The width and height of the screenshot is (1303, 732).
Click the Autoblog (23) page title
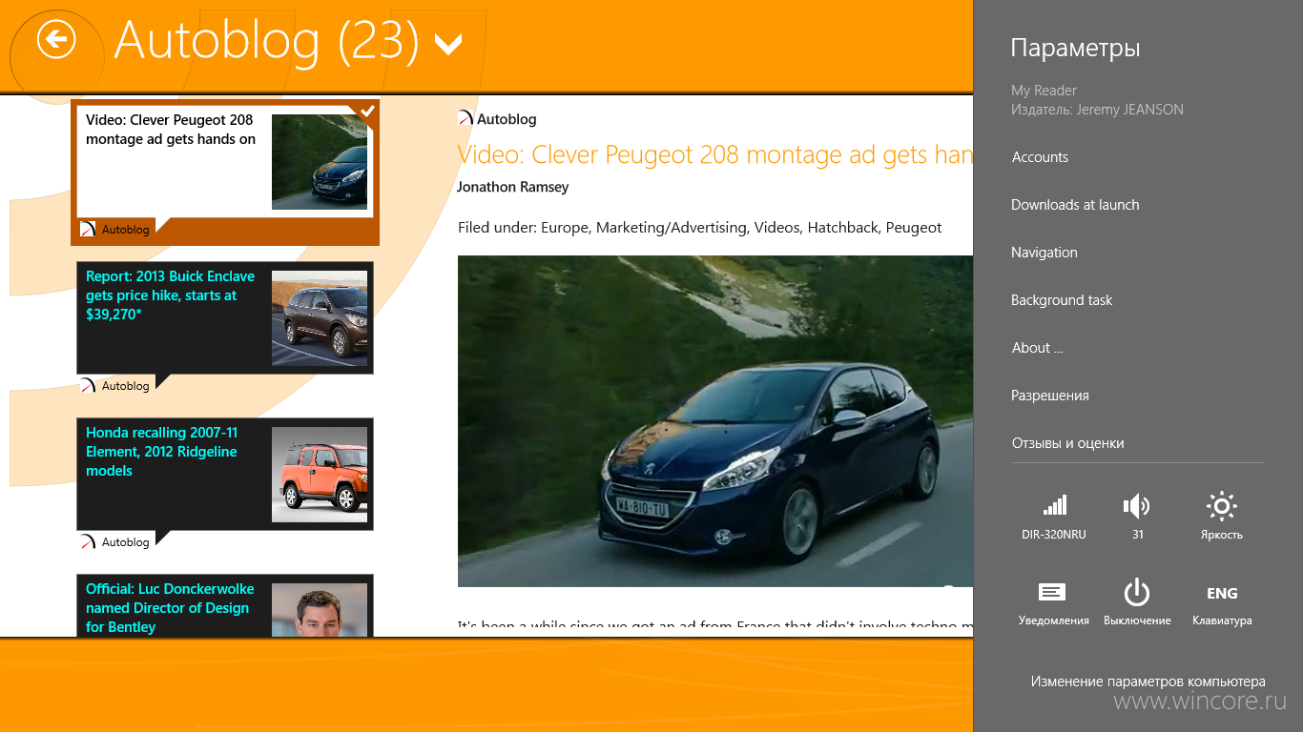pos(266,40)
